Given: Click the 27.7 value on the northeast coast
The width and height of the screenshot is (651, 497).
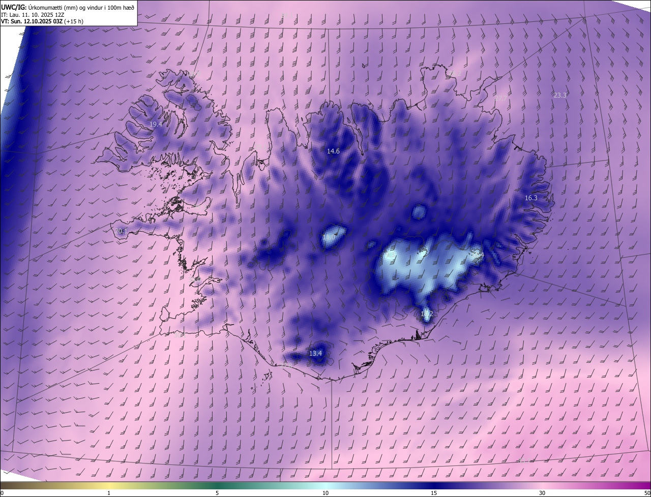Looking at the screenshot, I should pos(500,99).
